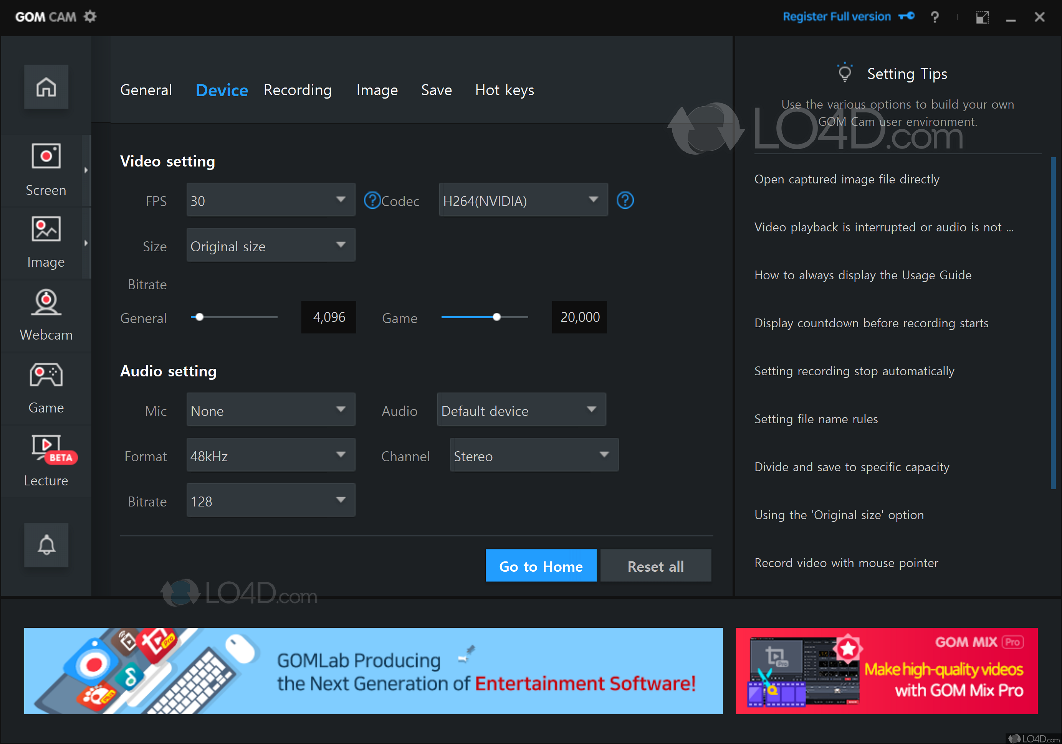Click the Reset all button
Screen dimensions: 1062x744
pyautogui.click(x=655, y=566)
